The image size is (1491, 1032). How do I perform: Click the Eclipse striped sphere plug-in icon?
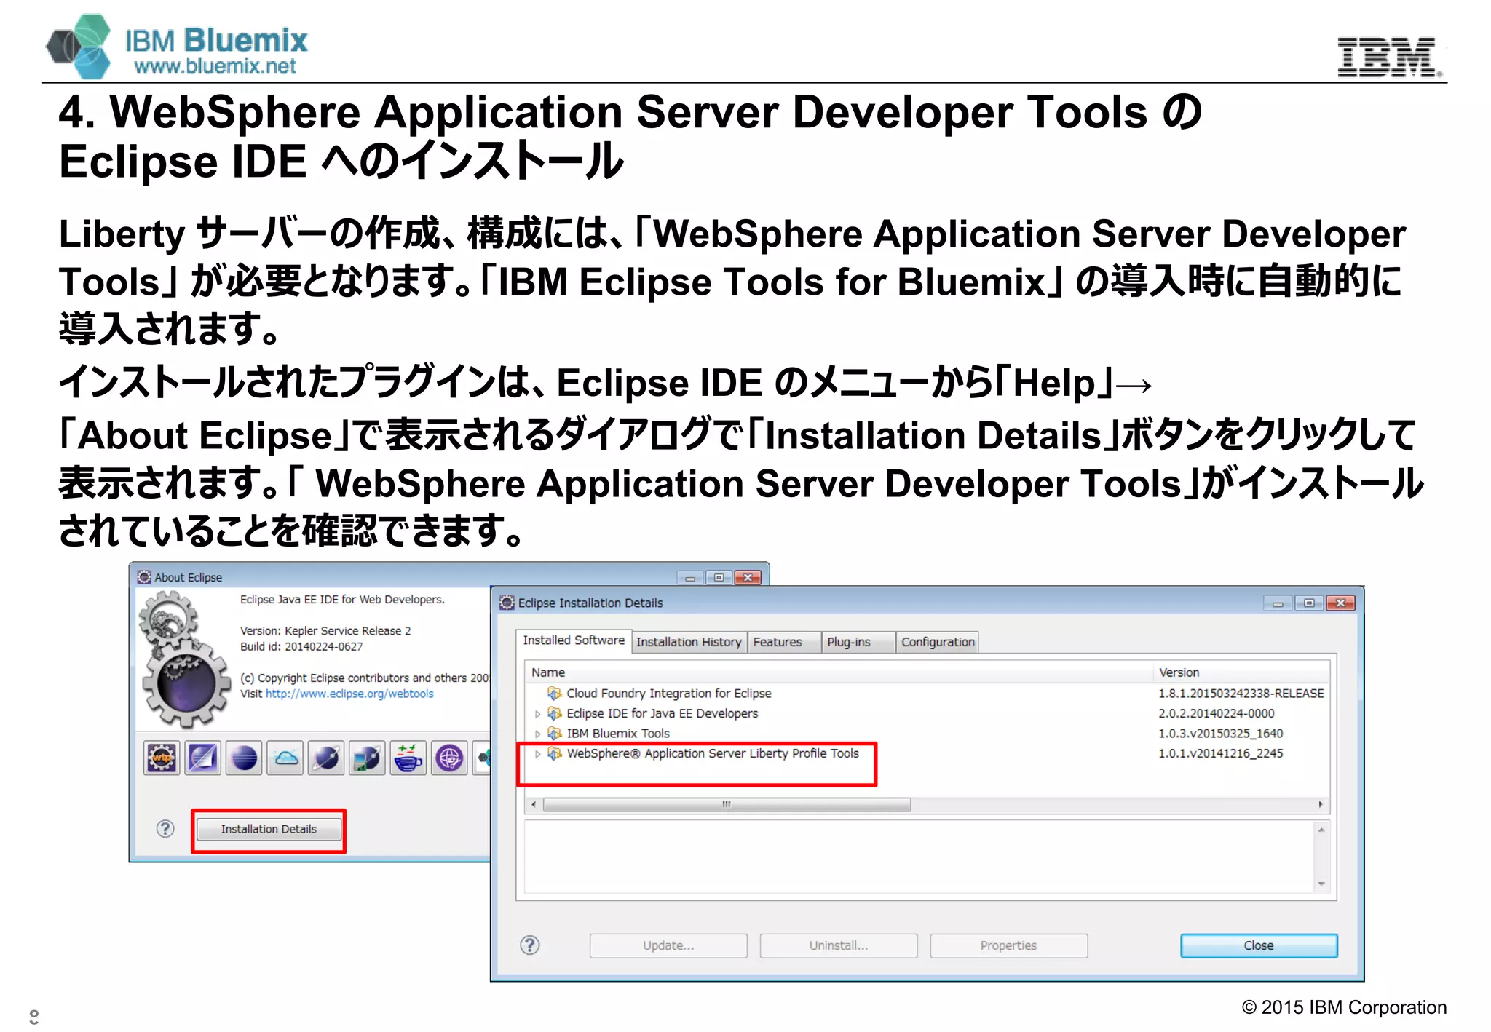[244, 758]
